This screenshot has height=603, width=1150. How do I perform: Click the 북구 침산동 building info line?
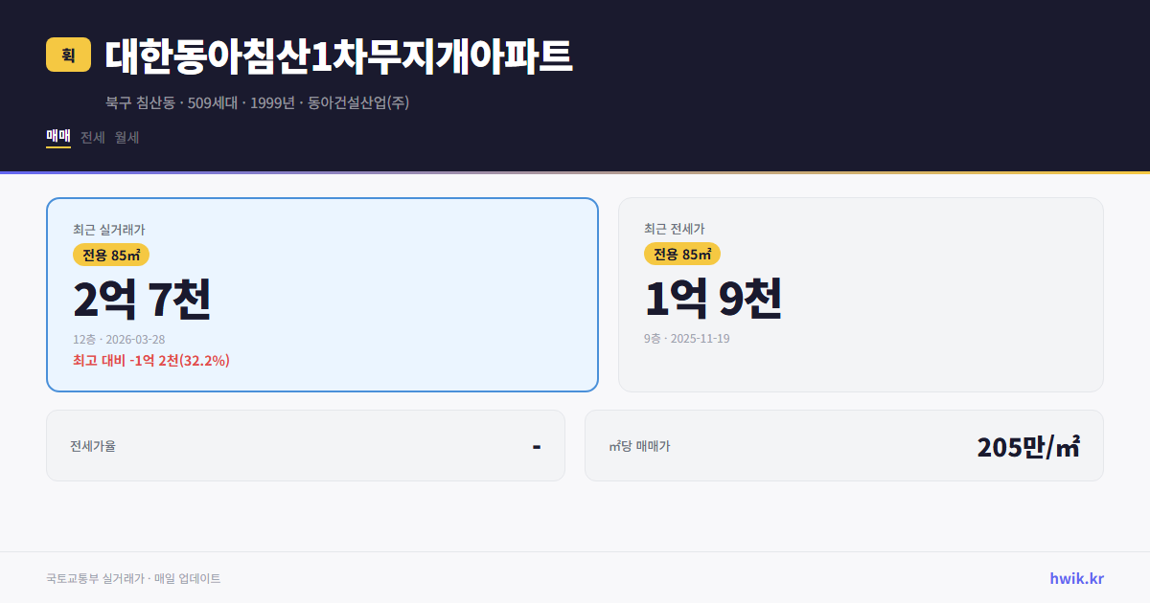pos(254,101)
